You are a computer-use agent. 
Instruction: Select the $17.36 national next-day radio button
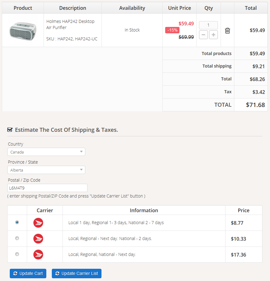pyautogui.click(x=17, y=254)
